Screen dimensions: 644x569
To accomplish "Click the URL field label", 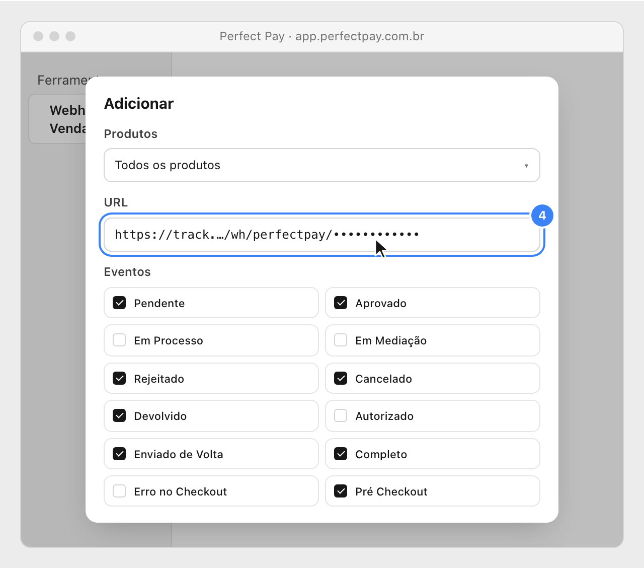I will point(116,202).
